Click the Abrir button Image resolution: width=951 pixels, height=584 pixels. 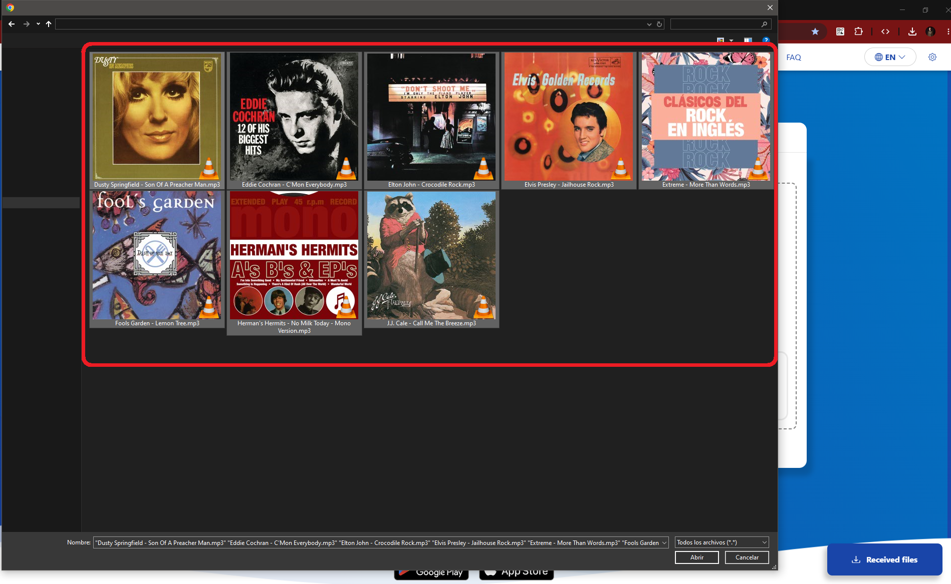(696, 557)
